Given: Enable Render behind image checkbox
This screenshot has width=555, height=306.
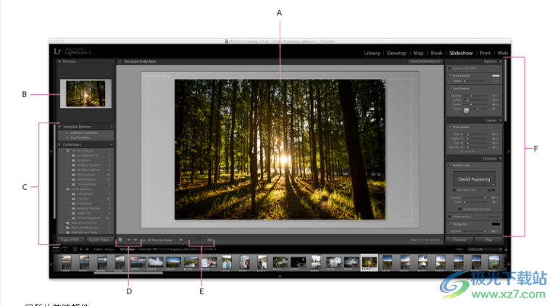Looking at the screenshot, I should point(460,209).
